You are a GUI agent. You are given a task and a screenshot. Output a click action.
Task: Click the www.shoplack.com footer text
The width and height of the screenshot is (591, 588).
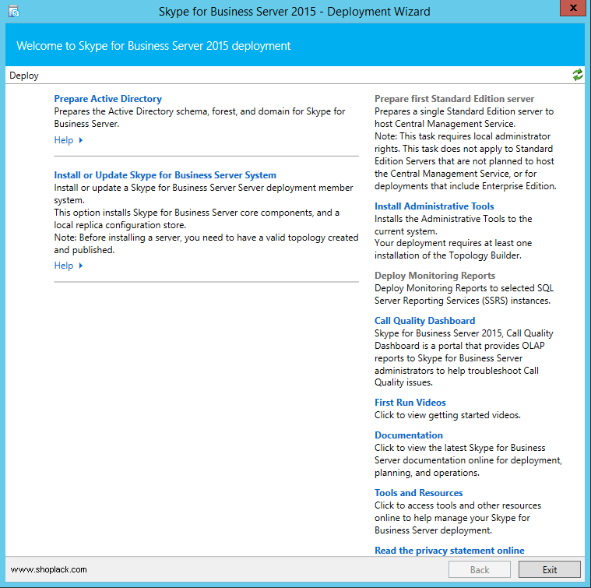click(x=48, y=569)
